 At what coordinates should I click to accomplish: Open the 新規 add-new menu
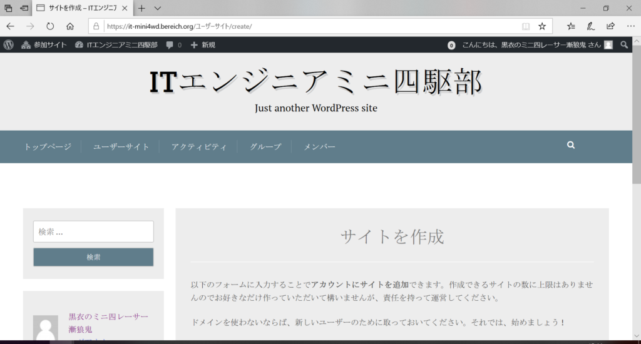point(203,45)
